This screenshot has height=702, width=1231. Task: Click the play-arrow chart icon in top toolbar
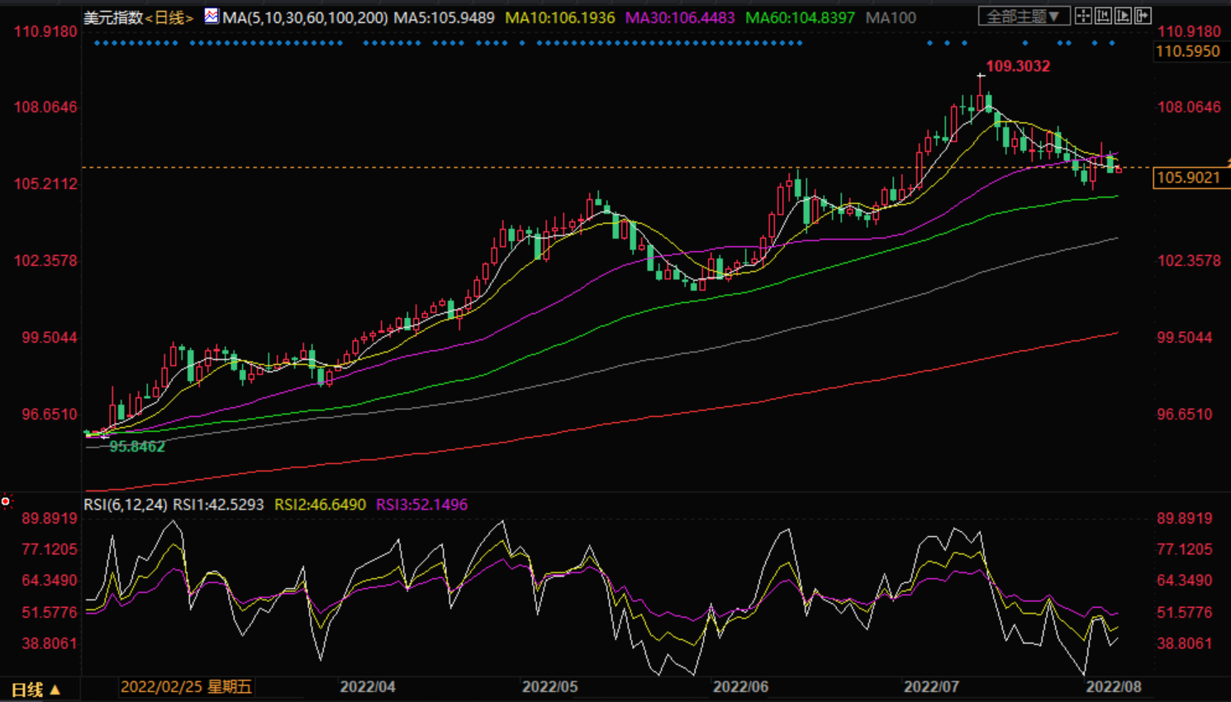(x=1123, y=16)
